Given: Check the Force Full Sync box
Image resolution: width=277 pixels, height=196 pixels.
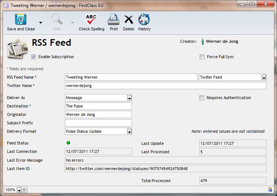Looking at the screenshot, I should [202, 57].
